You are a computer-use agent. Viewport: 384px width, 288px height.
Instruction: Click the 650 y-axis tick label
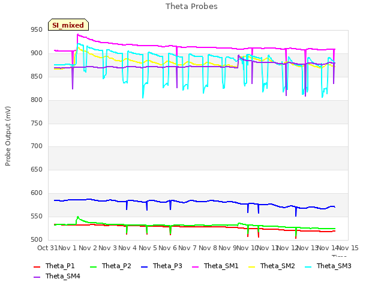pos(37,169)
